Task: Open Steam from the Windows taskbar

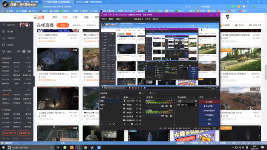Action: coord(92,147)
